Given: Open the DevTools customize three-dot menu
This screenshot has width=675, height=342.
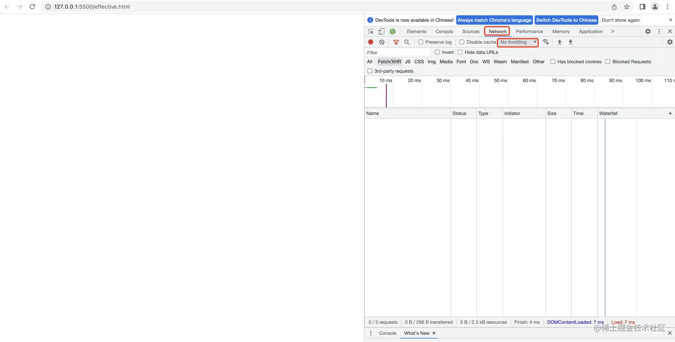Looking at the screenshot, I should tap(659, 32).
